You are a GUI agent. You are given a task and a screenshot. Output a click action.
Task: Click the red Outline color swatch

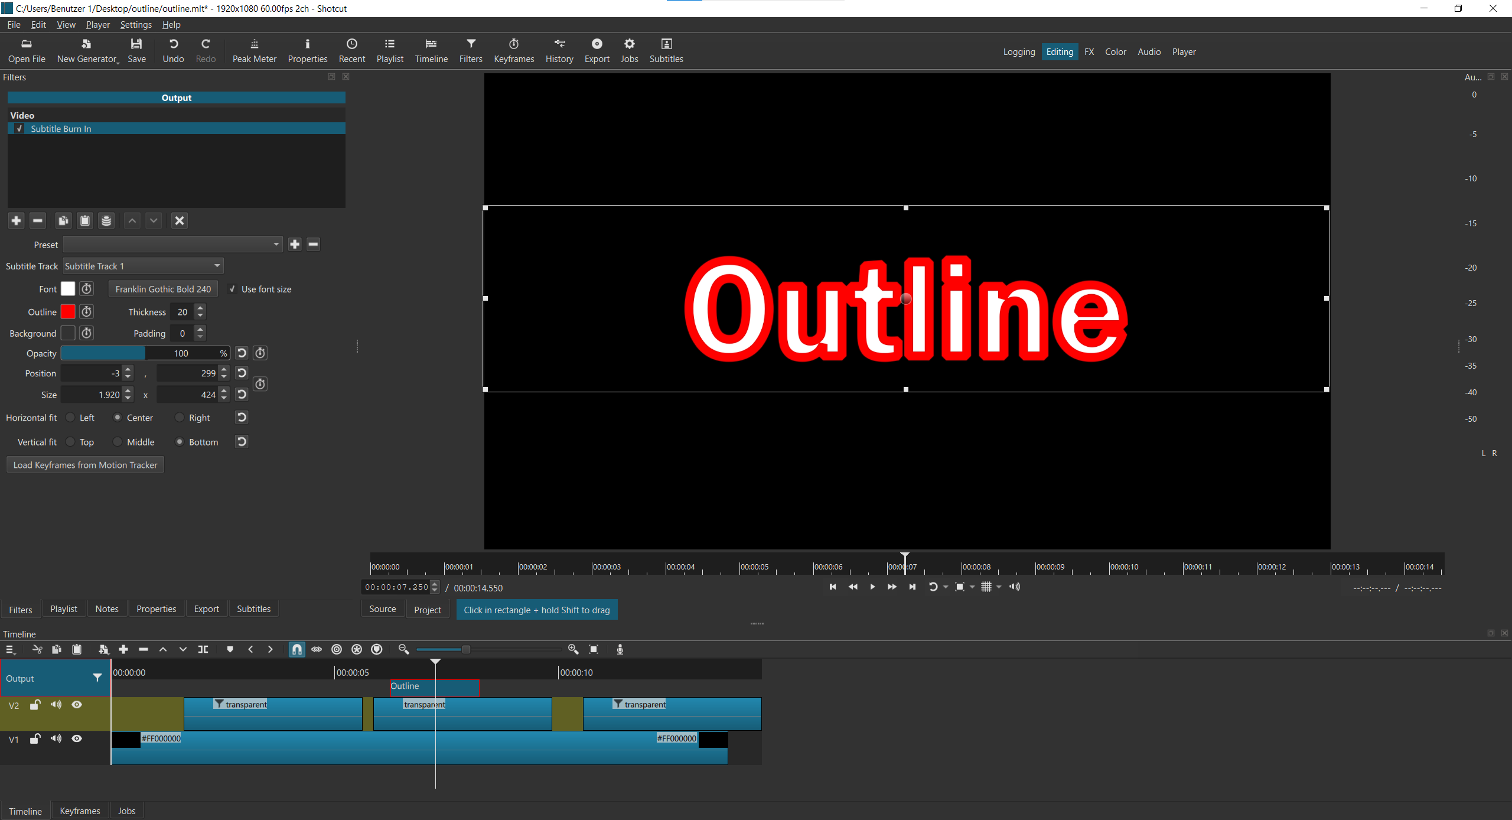(67, 311)
